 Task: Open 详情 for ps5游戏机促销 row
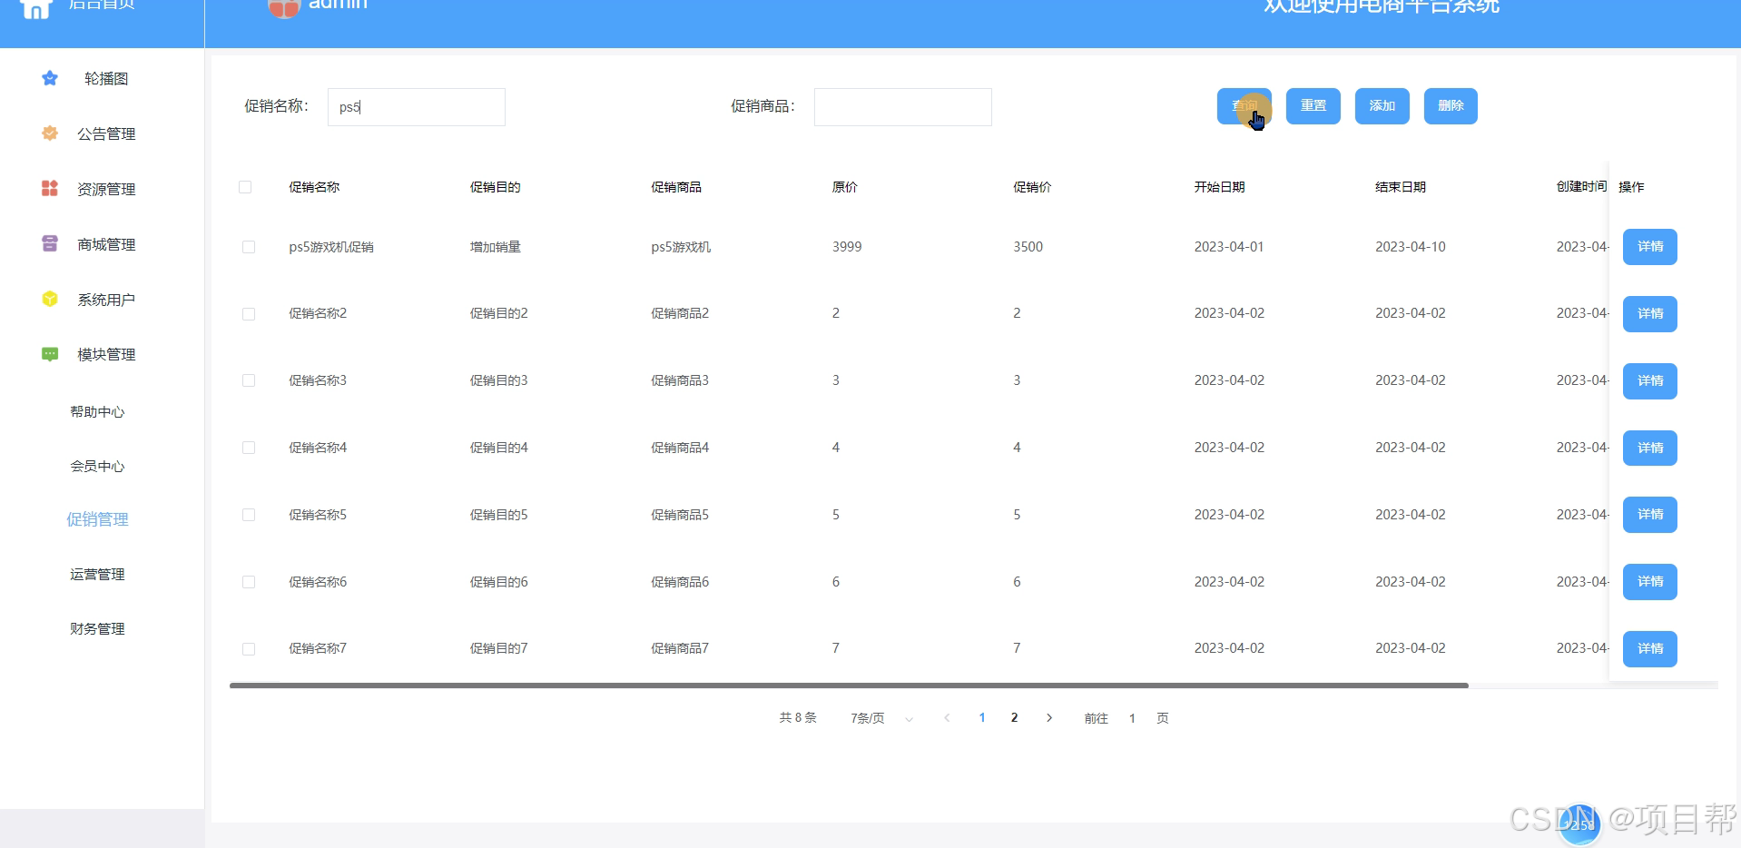click(1650, 247)
